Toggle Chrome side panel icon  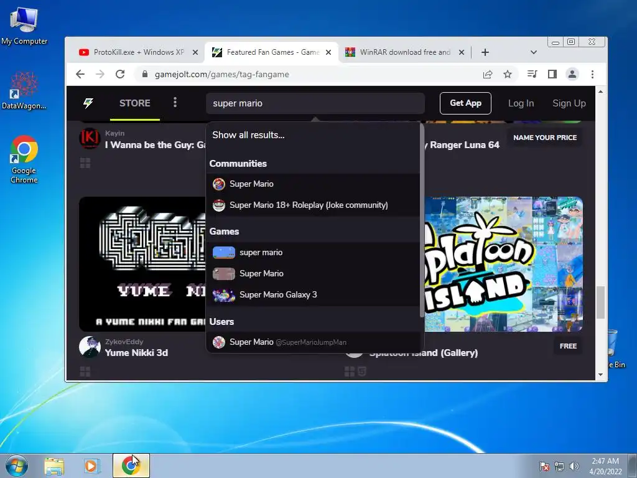pyautogui.click(x=552, y=74)
